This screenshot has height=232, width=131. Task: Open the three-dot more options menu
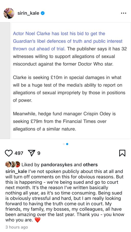pyautogui.click(x=123, y=13)
